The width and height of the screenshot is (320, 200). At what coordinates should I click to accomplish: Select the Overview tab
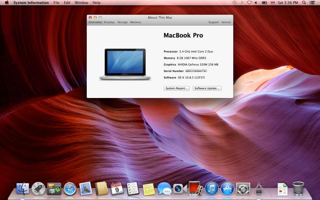coord(95,22)
